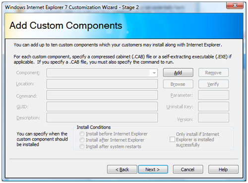This screenshot has height=183, width=248.
Task: Click the Command label
Action: (27, 96)
